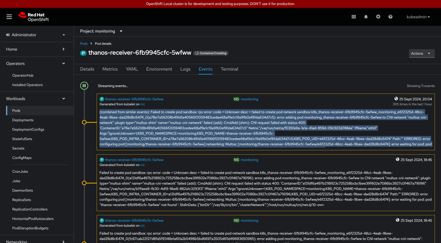Select the Events tab
Viewport: 441px width, 243px height.
pyautogui.click(x=206, y=69)
